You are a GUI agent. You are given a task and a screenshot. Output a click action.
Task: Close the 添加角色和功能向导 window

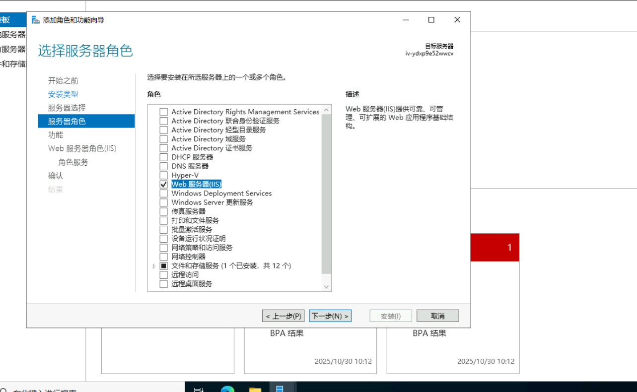pos(457,20)
